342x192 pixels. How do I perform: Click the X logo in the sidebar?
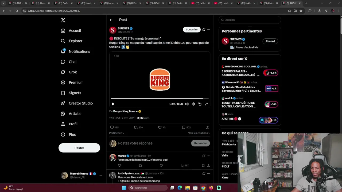63,20
